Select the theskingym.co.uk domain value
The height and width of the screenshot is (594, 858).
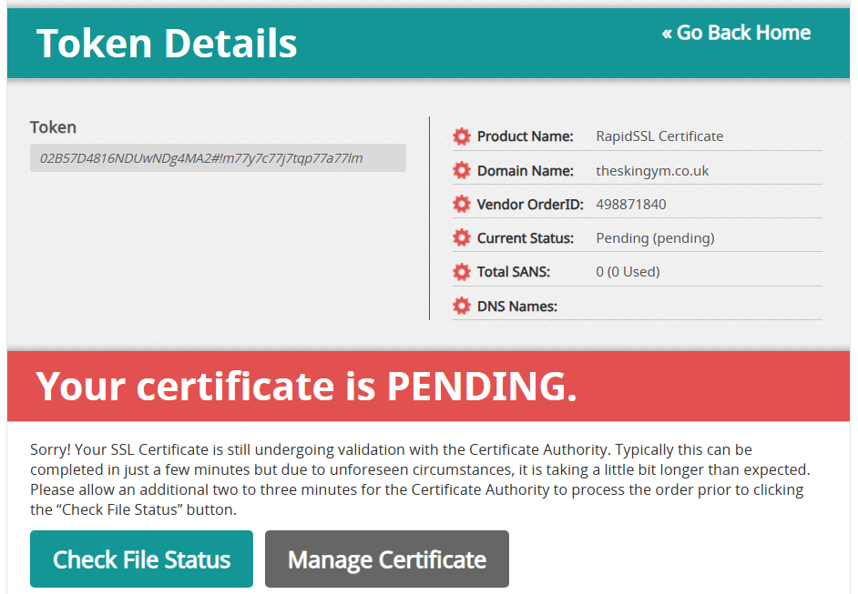[652, 171]
